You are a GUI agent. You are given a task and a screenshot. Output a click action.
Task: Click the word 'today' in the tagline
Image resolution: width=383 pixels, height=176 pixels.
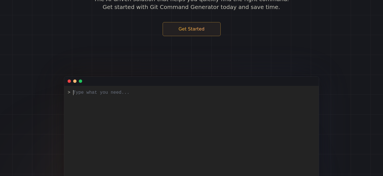pyautogui.click(x=229, y=7)
